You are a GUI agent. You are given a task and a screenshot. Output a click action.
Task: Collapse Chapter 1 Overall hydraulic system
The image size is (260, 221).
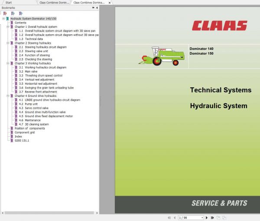[x=8, y=27]
